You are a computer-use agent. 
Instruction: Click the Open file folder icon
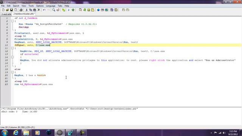[x=7, y=10]
